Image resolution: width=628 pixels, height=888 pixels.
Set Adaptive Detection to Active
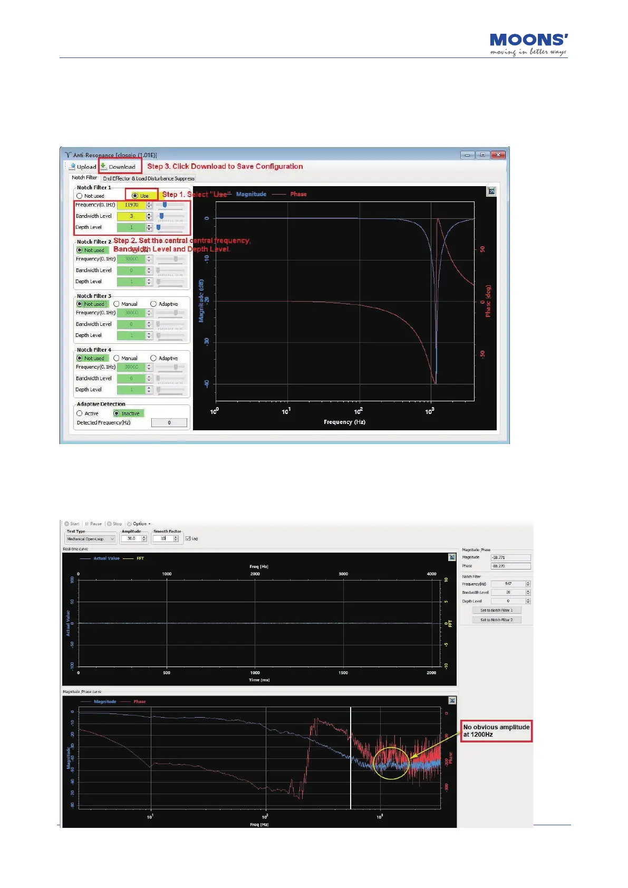[x=80, y=413]
